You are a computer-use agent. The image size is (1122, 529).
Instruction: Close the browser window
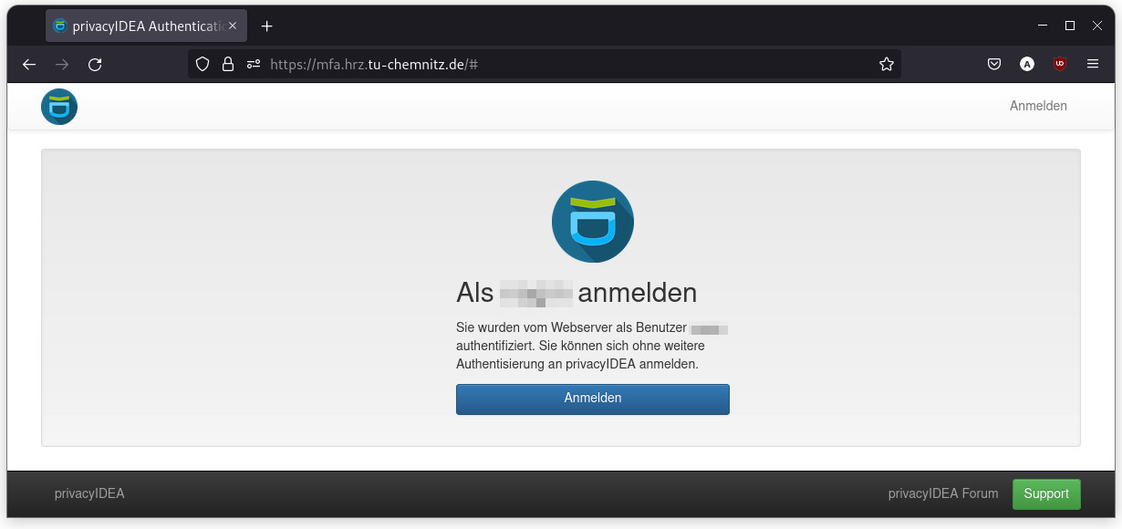point(1097,26)
